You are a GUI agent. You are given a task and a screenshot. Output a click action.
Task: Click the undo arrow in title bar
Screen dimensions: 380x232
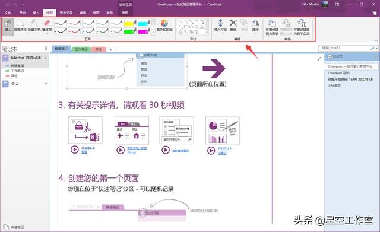coord(16,4)
